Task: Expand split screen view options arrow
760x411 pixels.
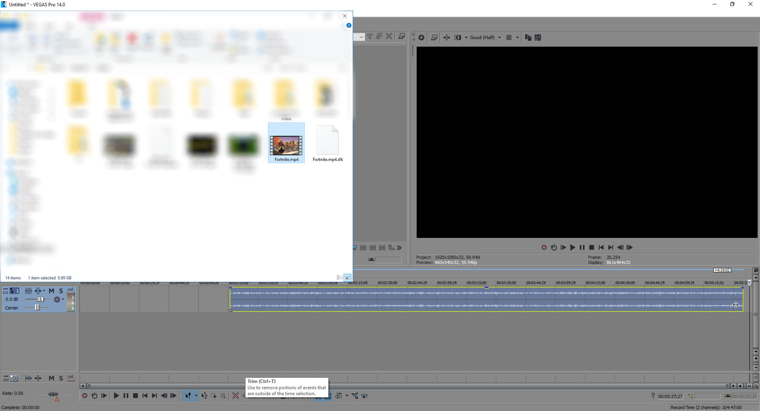Action: click(x=466, y=38)
